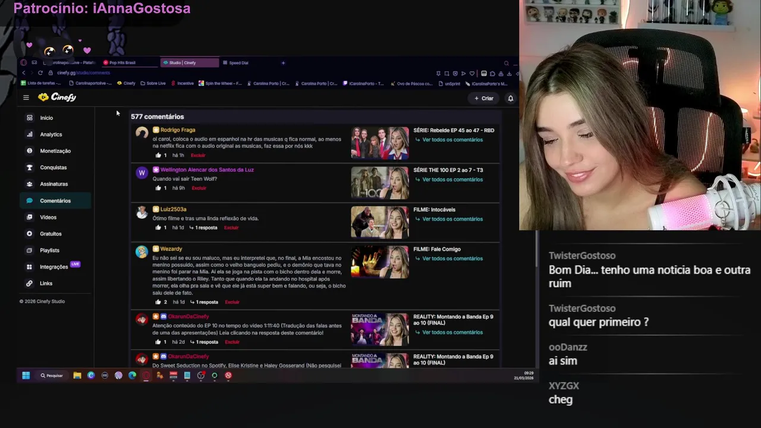The image size is (761, 428).
Task: Expand reply on OkarunDaCinefy EP 10 comment
Action: [x=204, y=342]
